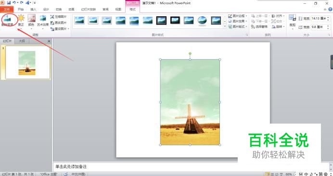Click the height field showing 14.13 厘米
The height and width of the screenshot is (176, 333).
(319, 19)
